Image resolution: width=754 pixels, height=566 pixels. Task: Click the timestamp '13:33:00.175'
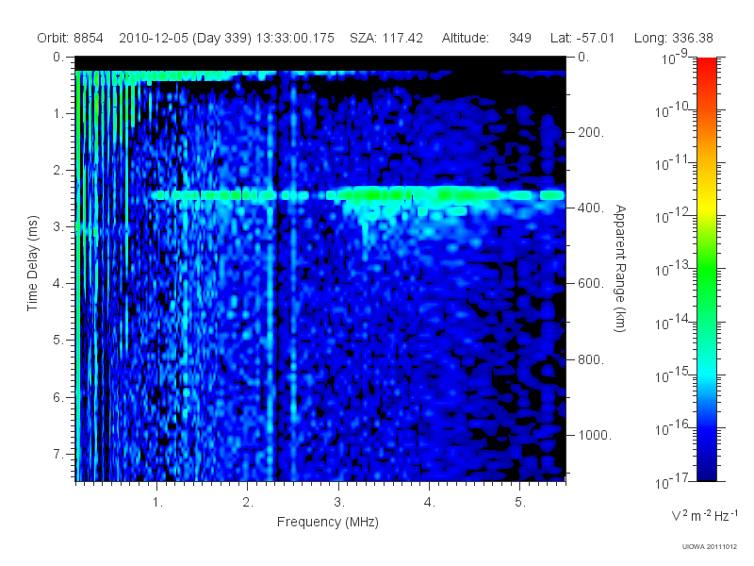295,38
